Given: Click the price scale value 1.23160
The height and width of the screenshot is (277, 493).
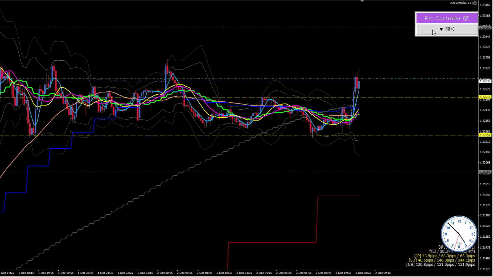Looking at the screenshot, I should 485,5.
